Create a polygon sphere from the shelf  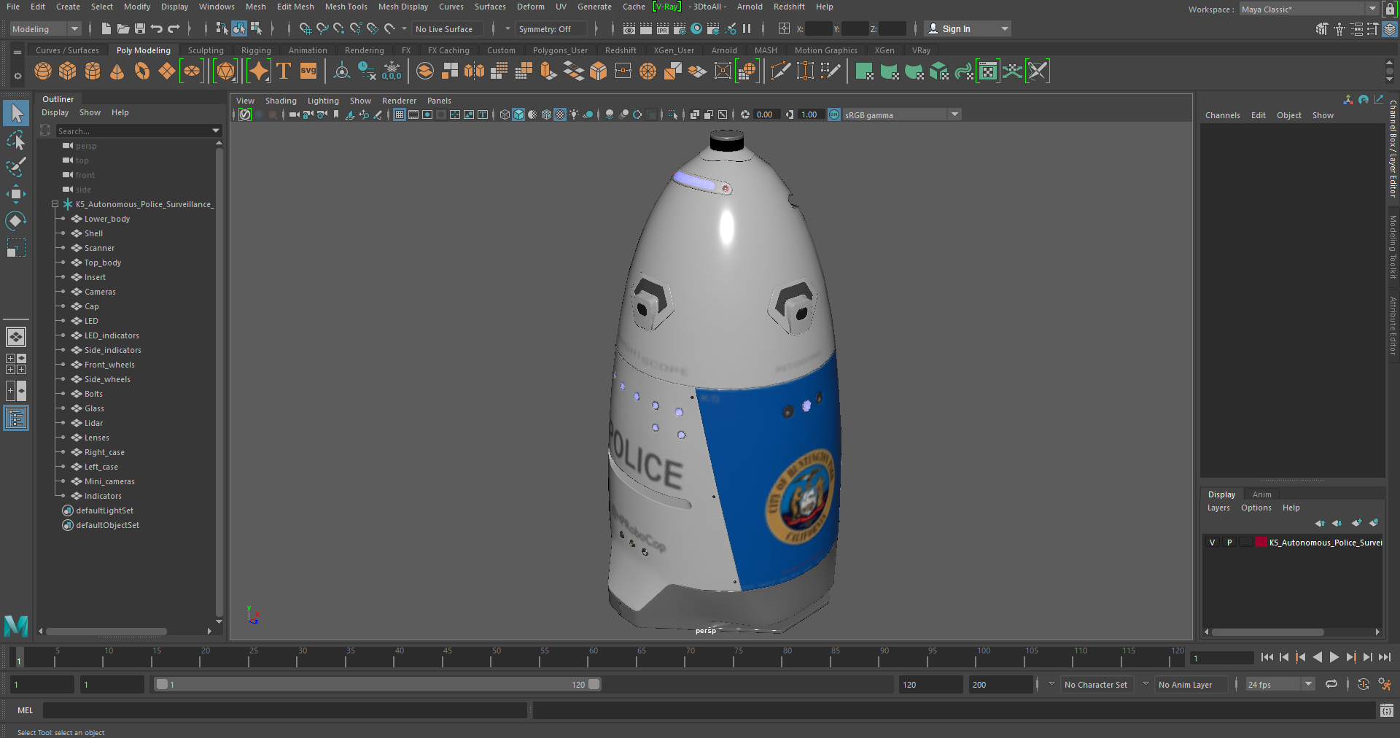point(43,71)
